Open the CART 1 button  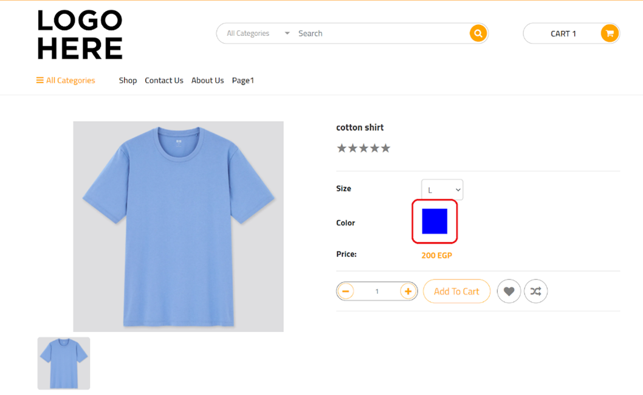pyautogui.click(x=571, y=33)
